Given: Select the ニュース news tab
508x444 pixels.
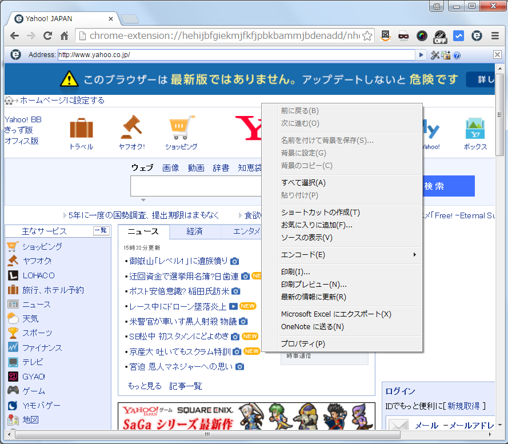Looking at the screenshot, I should (x=143, y=231).
